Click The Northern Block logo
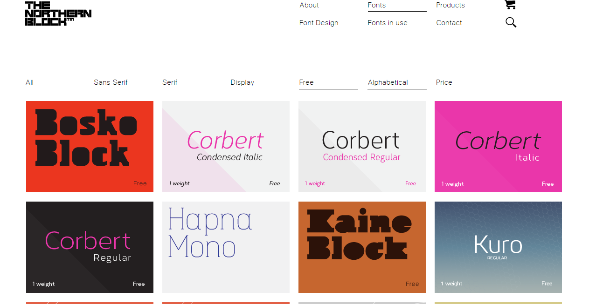 [58, 14]
